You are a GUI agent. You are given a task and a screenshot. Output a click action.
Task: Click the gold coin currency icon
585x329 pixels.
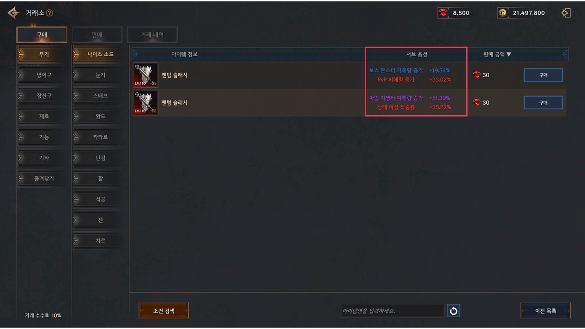click(x=502, y=13)
